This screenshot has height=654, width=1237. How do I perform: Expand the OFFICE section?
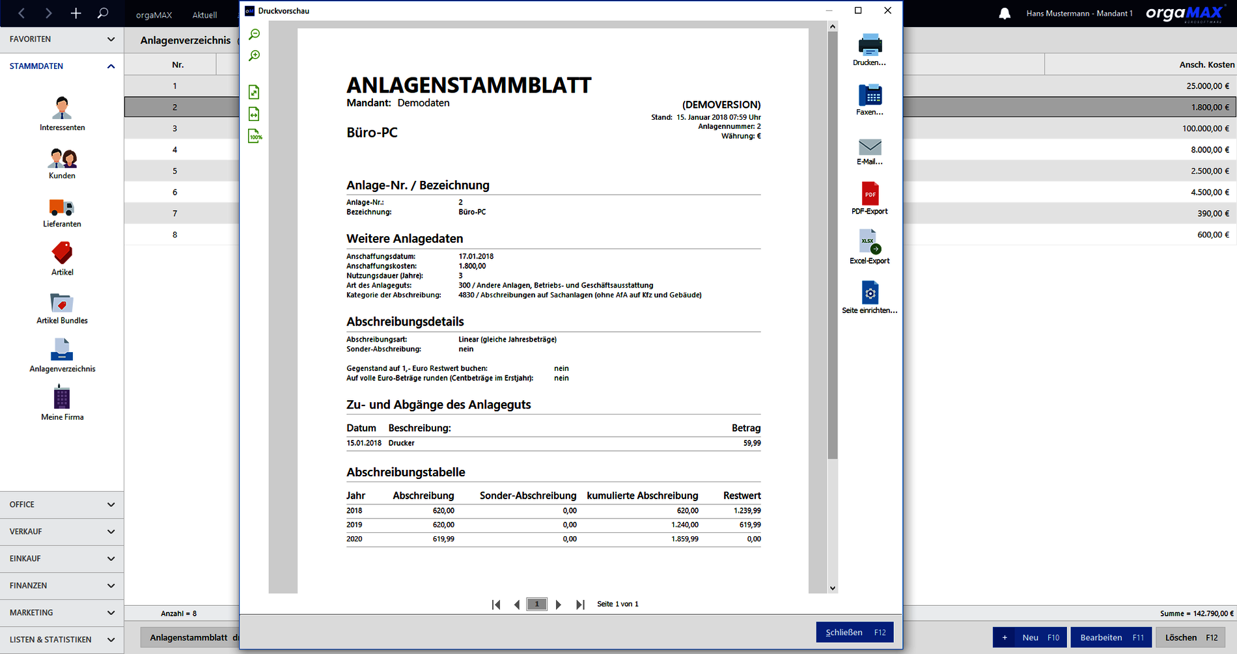pos(62,504)
